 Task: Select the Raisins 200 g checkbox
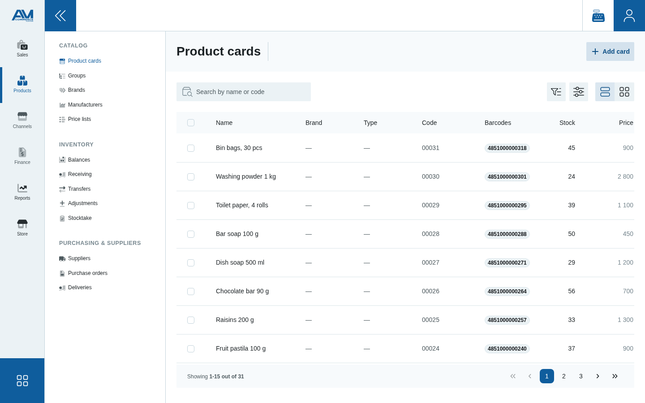pos(191,320)
